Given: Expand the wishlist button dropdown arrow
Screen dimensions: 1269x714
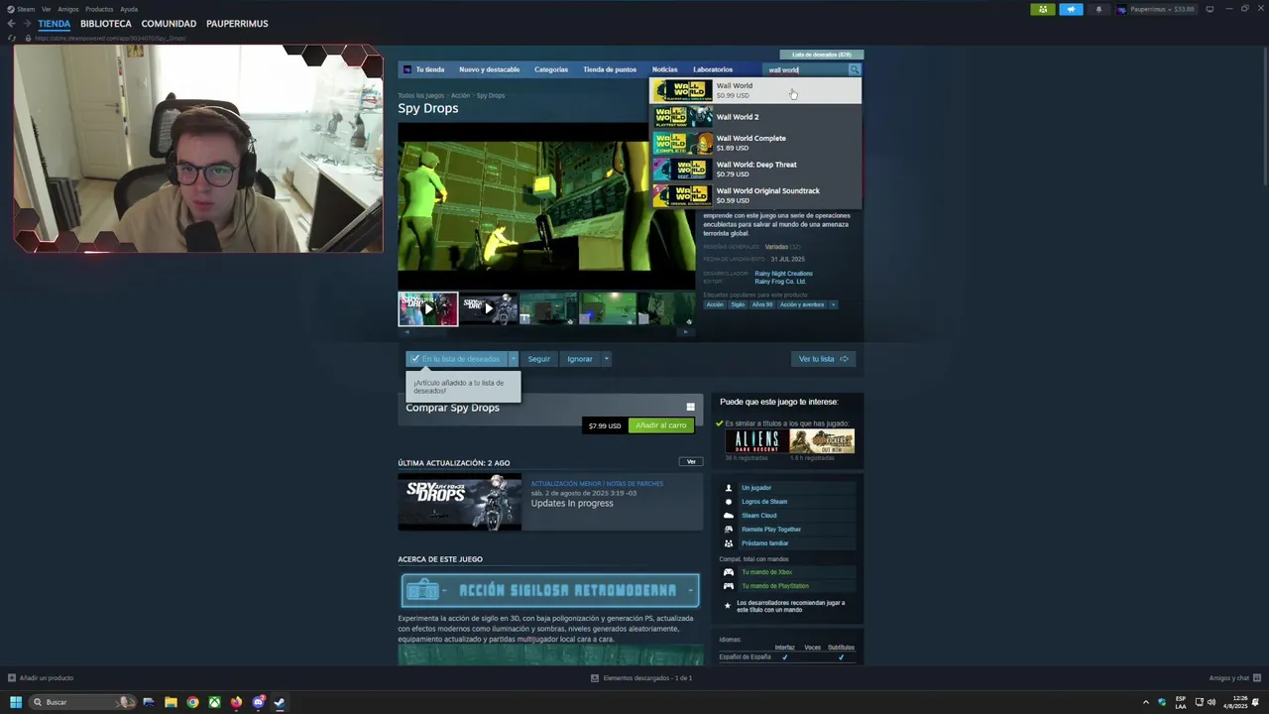Looking at the screenshot, I should [x=513, y=359].
